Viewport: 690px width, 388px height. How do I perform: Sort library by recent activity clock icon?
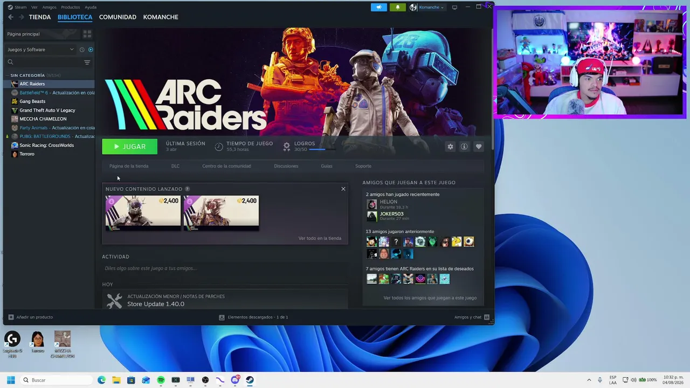(82, 50)
